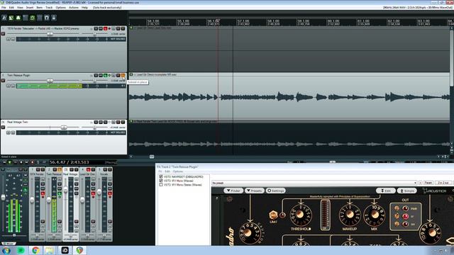Open the Windows Start menu

click(6, 250)
